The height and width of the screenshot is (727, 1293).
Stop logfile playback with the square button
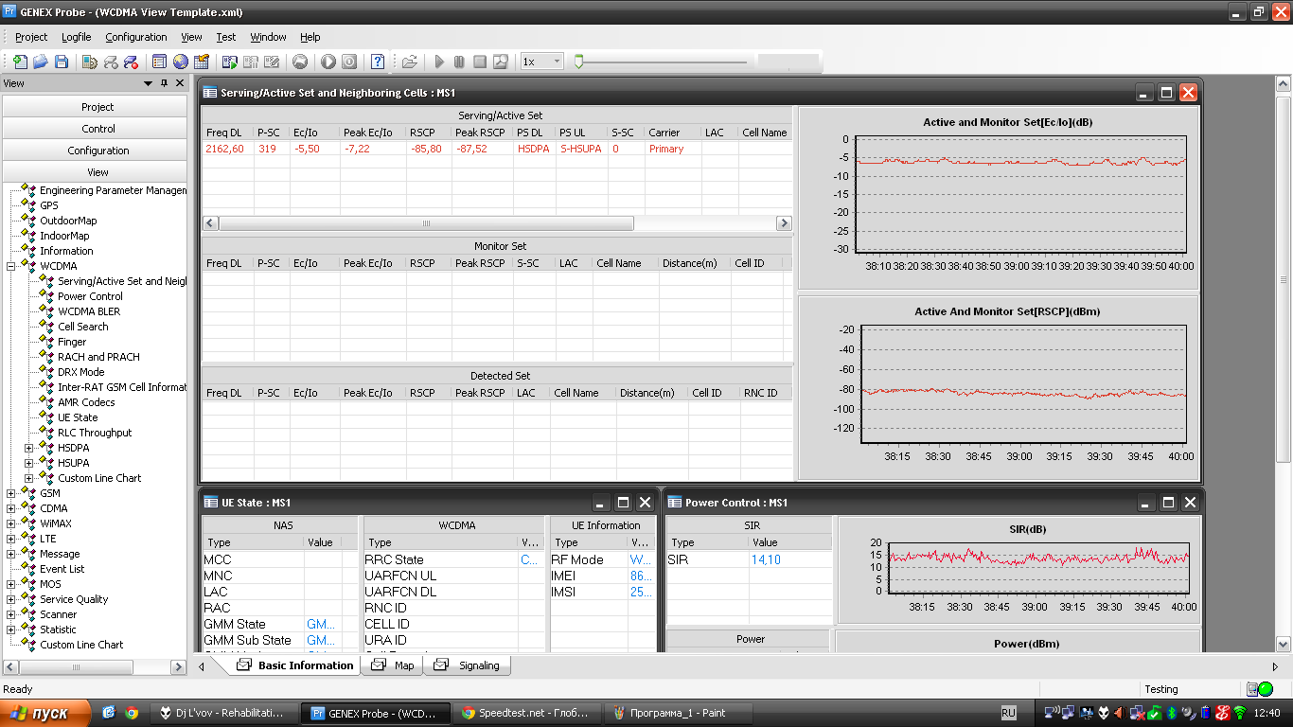(x=480, y=62)
